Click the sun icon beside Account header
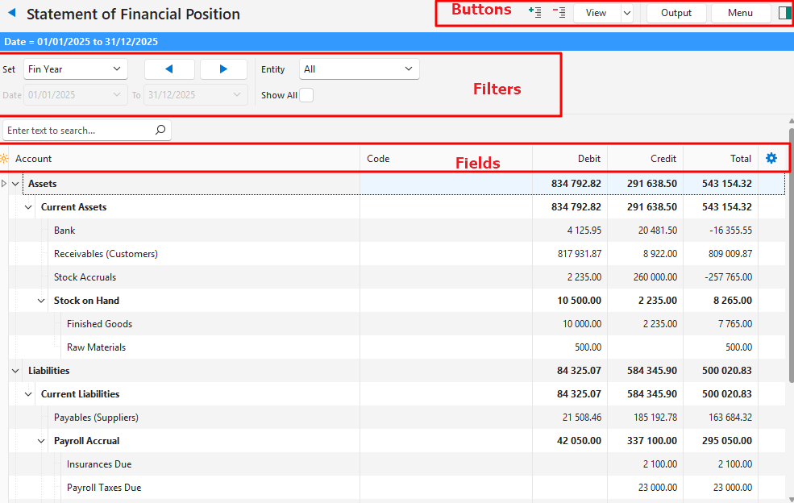794x503 pixels. click(5, 159)
